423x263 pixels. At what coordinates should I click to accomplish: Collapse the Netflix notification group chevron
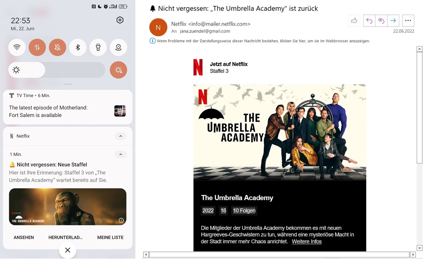pyautogui.click(x=121, y=136)
